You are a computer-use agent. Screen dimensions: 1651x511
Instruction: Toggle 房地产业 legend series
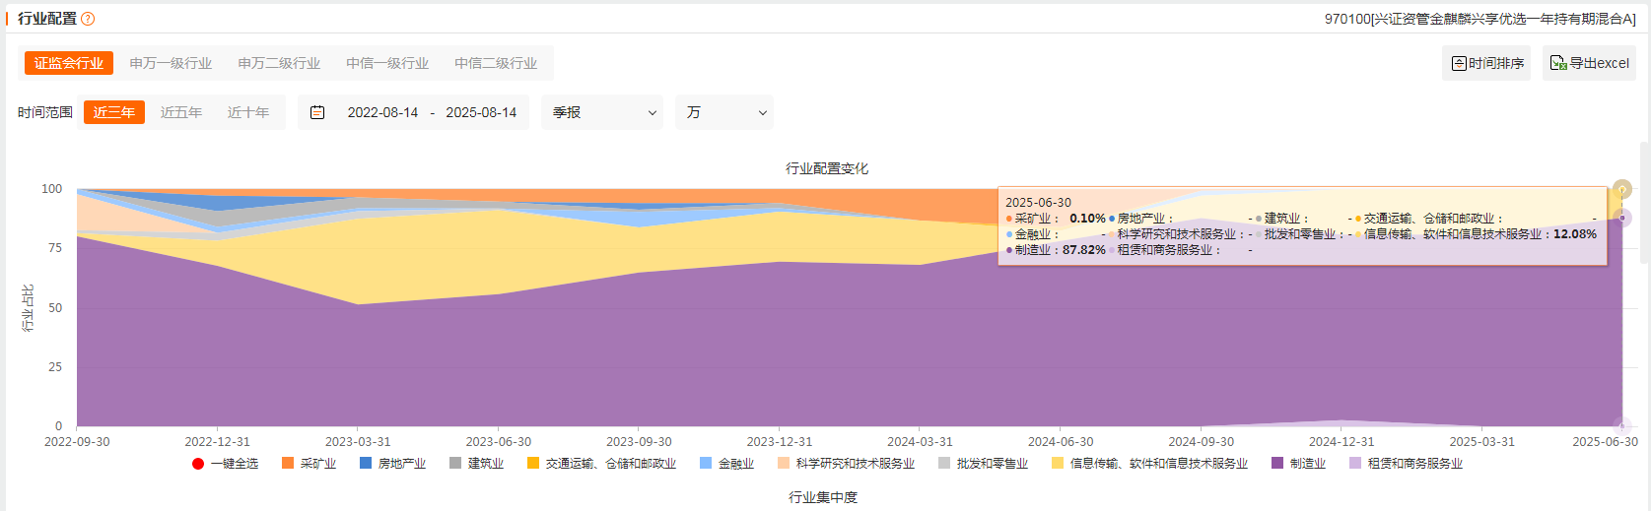point(392,464)
